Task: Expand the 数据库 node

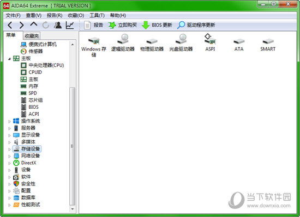Action: (9, 198)
